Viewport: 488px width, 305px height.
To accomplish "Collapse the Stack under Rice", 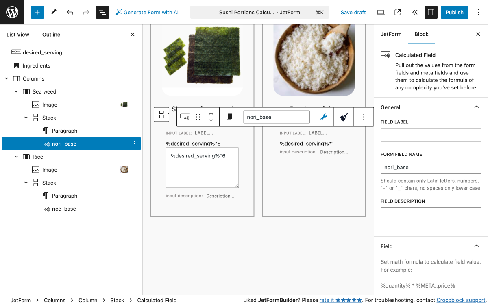I will pyautogui.click(x=26, y=183).
